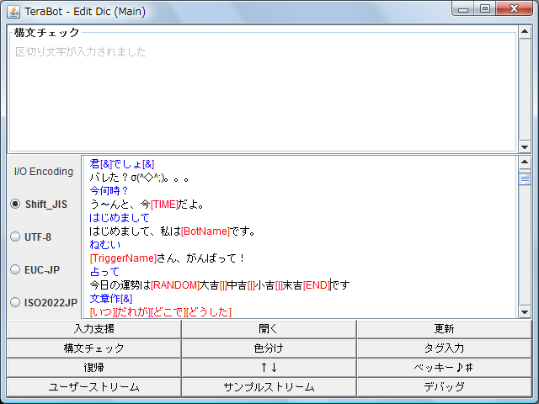Click the 更新 button
Screen dimensions: 539x404
[444, 329]
